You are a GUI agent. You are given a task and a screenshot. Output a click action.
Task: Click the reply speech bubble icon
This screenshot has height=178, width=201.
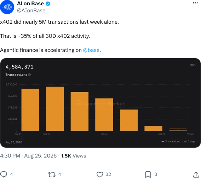(4, 174)
